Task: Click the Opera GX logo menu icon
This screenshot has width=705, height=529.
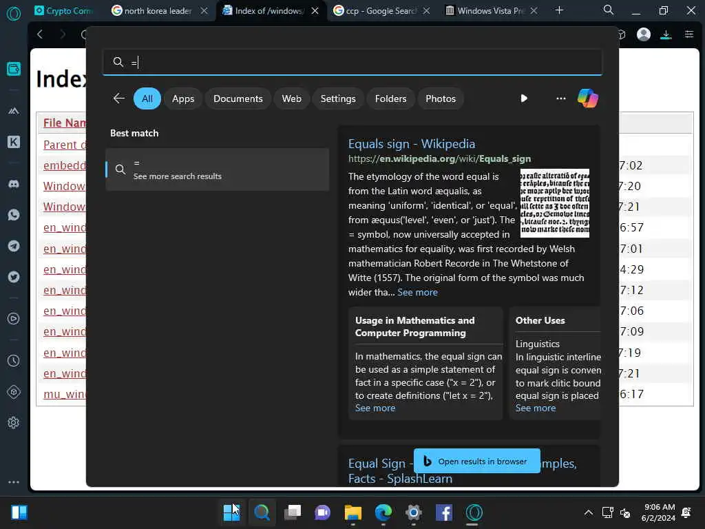Action: 14,14
